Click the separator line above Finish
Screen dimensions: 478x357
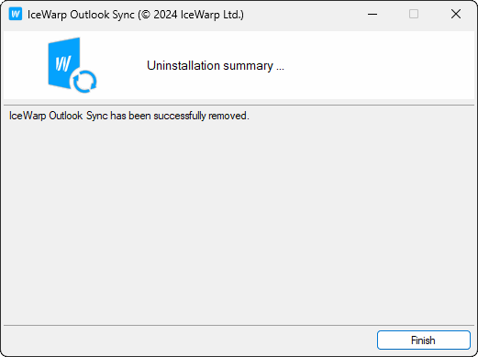tap(239, 325)
